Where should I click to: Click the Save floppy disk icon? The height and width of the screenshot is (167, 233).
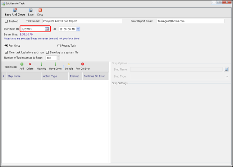[x=31, y=10]
